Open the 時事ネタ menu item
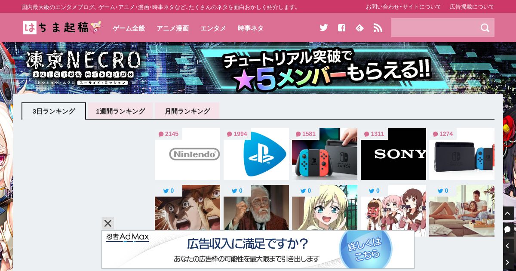The image size is (516, 271). 250,28
